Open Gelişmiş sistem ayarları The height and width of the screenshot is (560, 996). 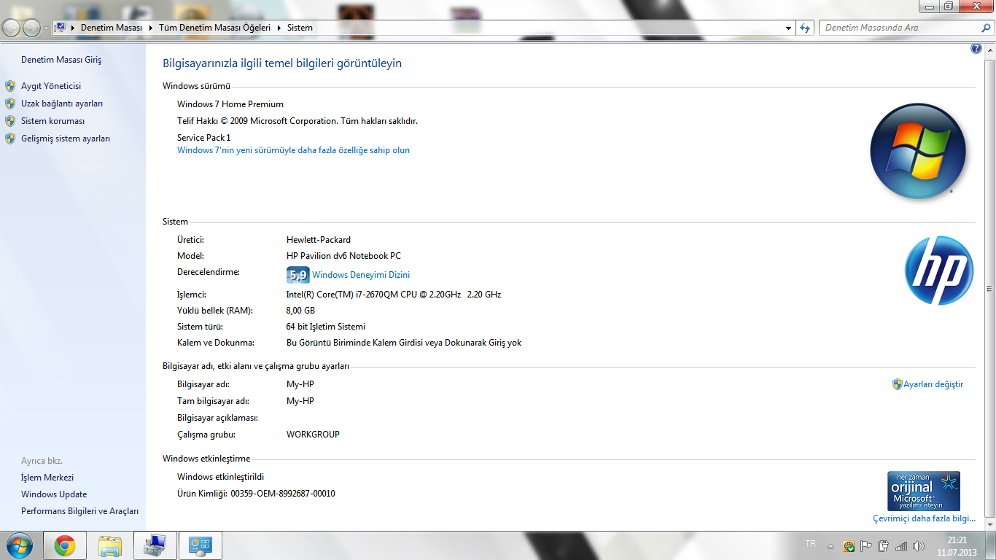point(66,139)
